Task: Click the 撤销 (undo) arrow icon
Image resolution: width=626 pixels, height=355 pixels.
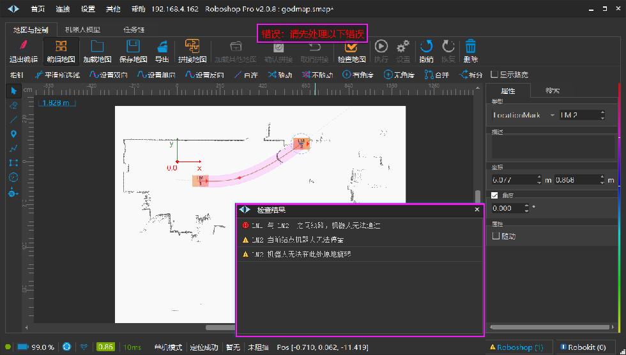Action: point(427,46)
